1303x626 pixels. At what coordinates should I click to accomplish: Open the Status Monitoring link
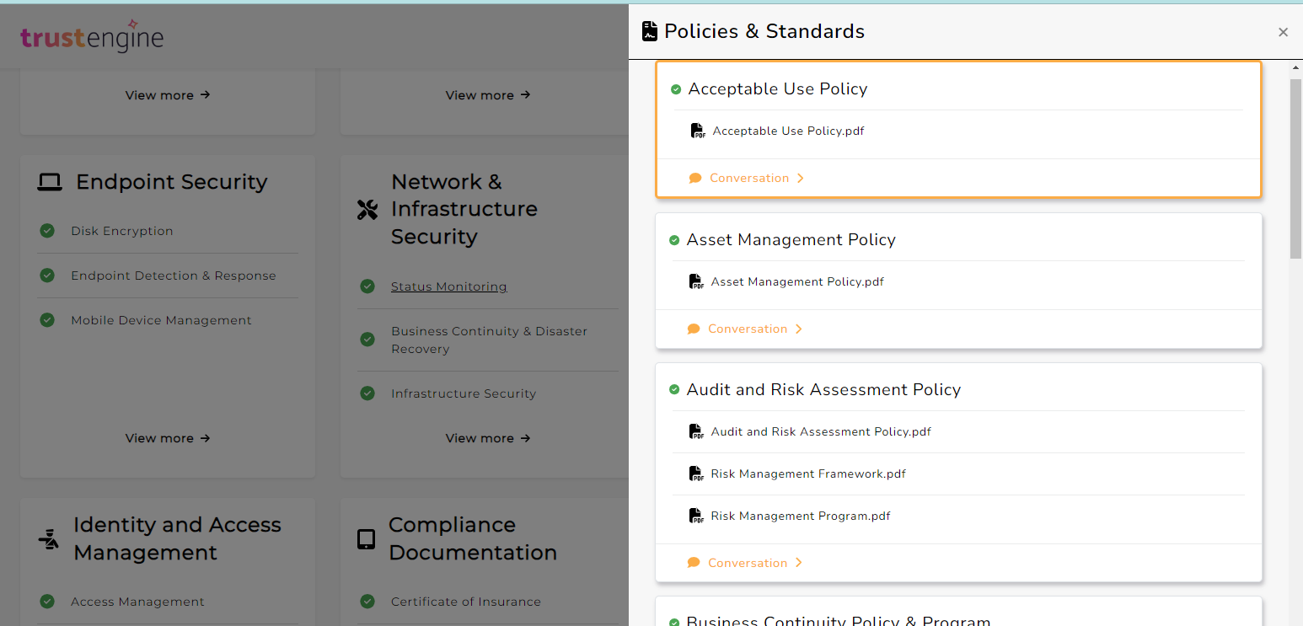(x=449, y=286)
